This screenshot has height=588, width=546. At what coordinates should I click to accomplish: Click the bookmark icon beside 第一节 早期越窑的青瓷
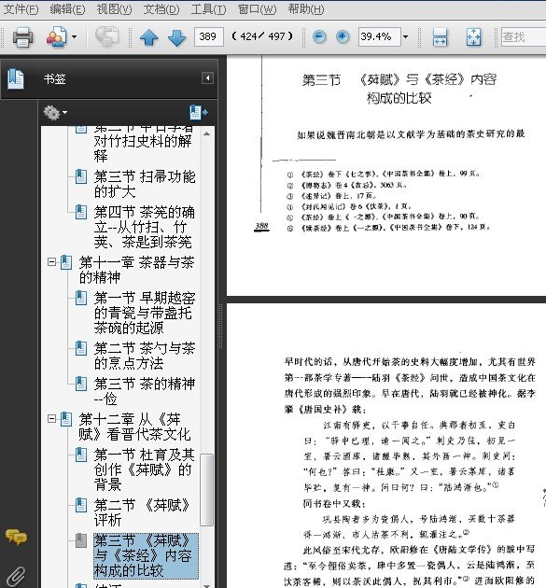coord(81,298)
